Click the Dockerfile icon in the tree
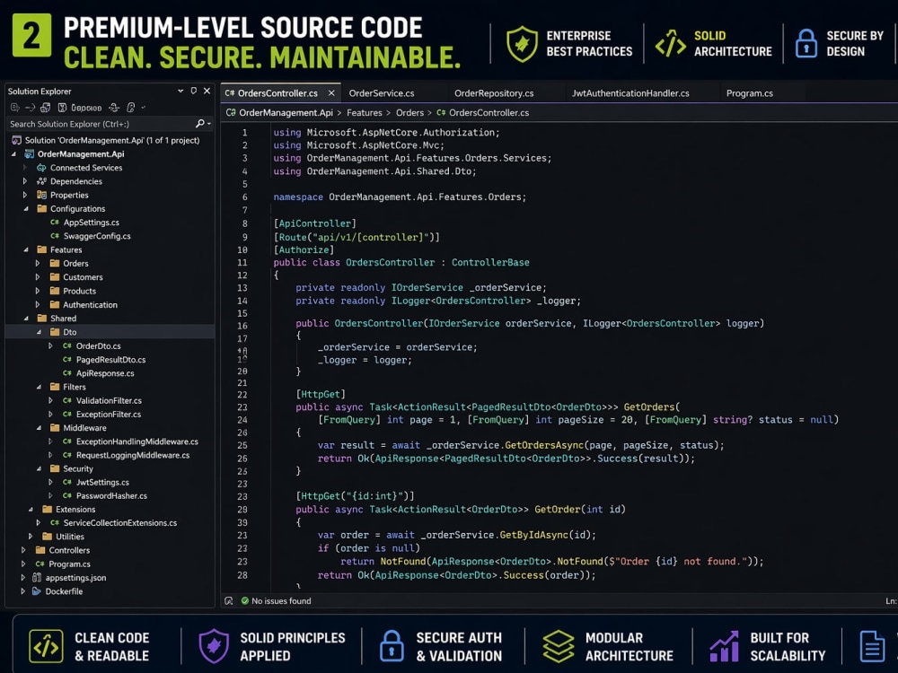 pyautogui.click(x=36, y=591)
